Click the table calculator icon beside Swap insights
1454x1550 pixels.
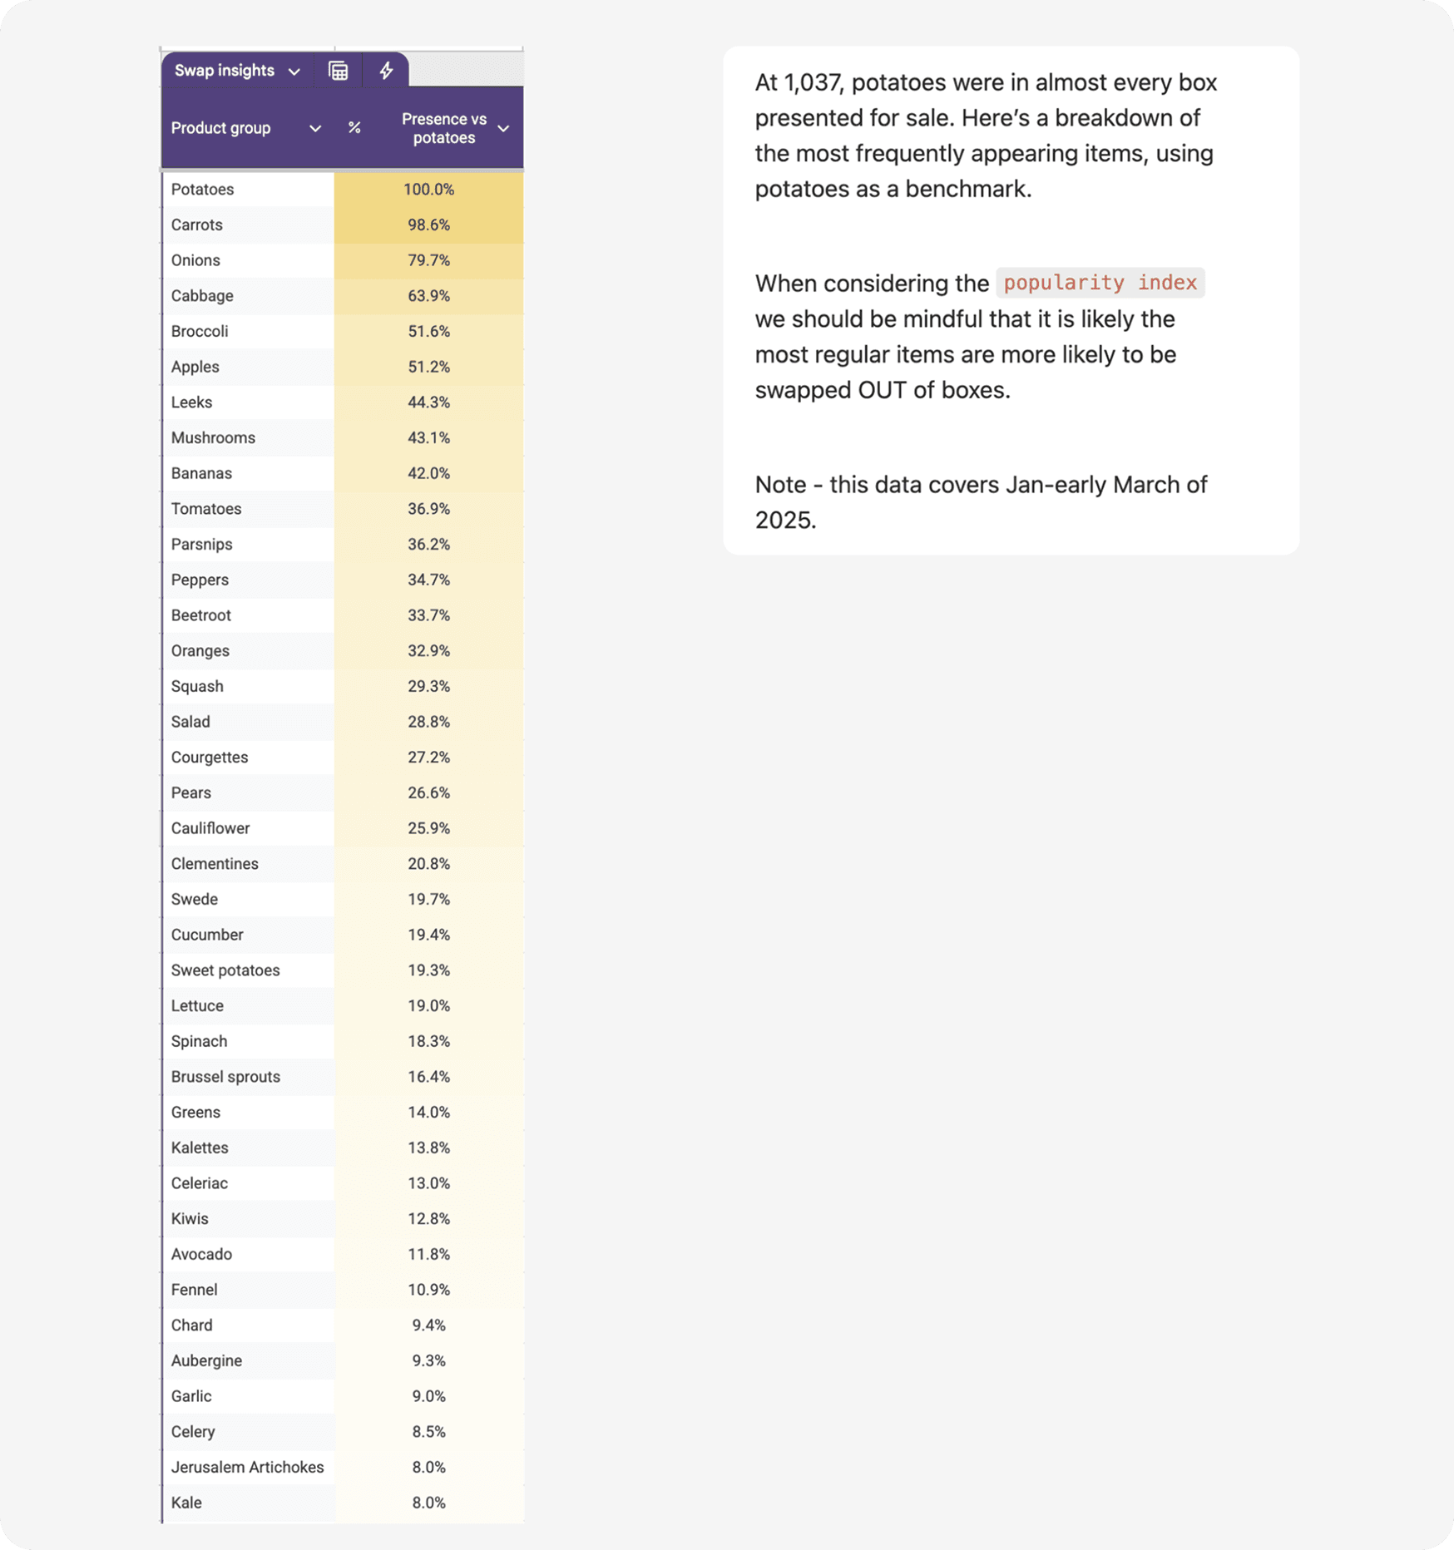coord(338,71)
